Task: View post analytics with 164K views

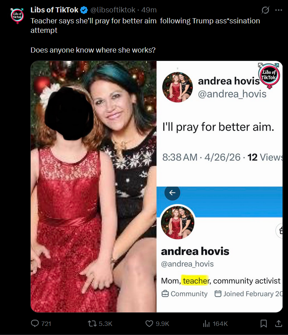Action: pos(215,324)
